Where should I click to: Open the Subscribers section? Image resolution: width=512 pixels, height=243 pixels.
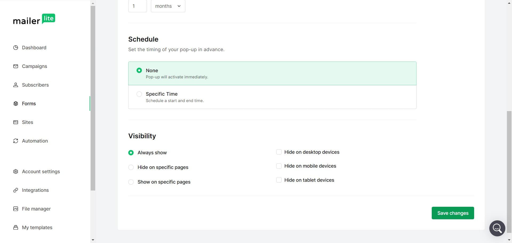(35, 85)
